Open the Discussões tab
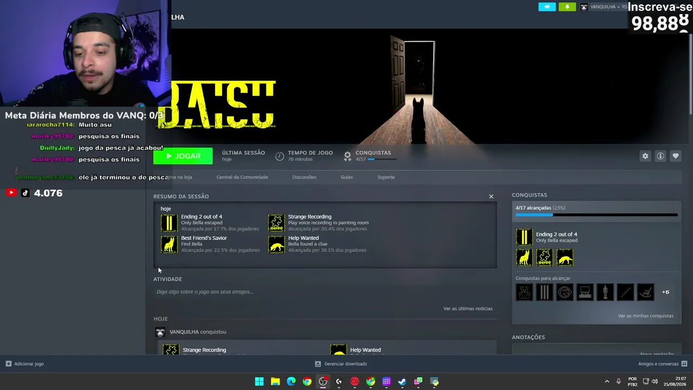This screenshot has height=390, width=693. point(304,177)
